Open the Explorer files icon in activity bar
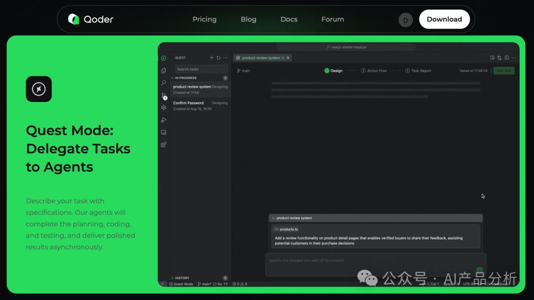Image resolution: width=534 pixels, height=300 pixels. [164, 71]
